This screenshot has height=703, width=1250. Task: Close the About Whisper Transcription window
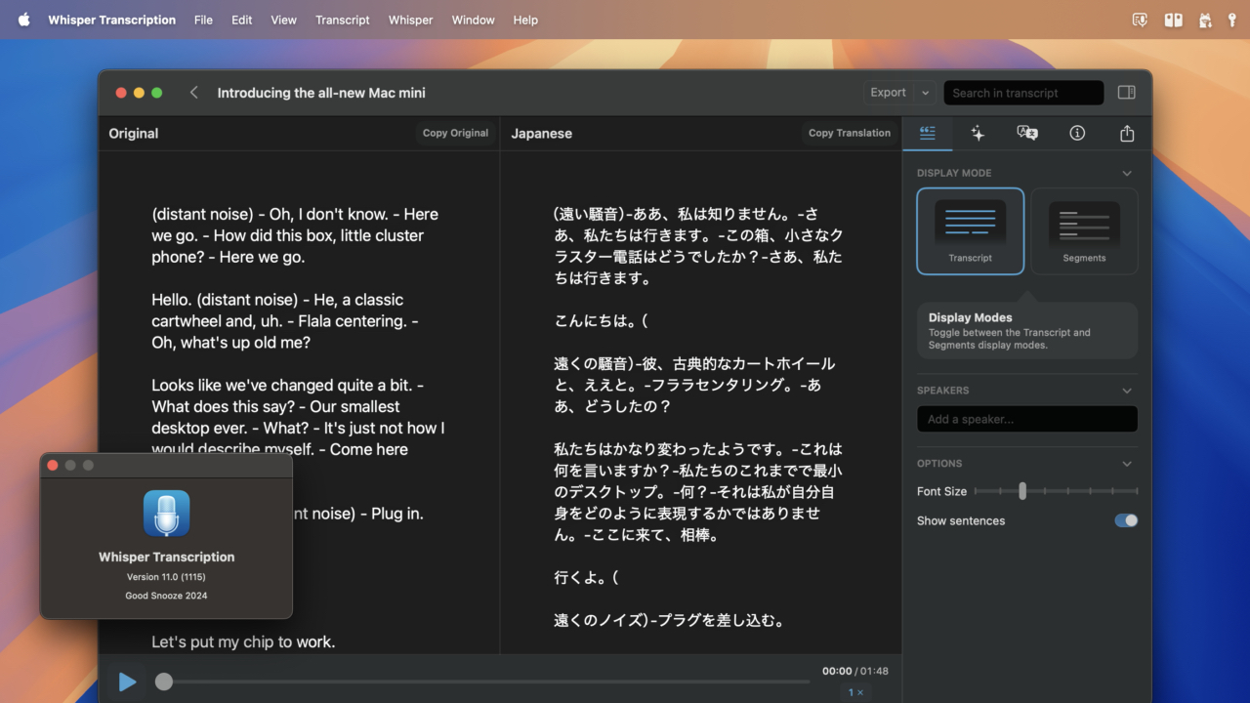53,465
